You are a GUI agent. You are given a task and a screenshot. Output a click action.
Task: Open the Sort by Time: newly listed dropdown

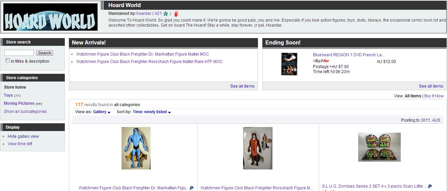pos(152,112)
